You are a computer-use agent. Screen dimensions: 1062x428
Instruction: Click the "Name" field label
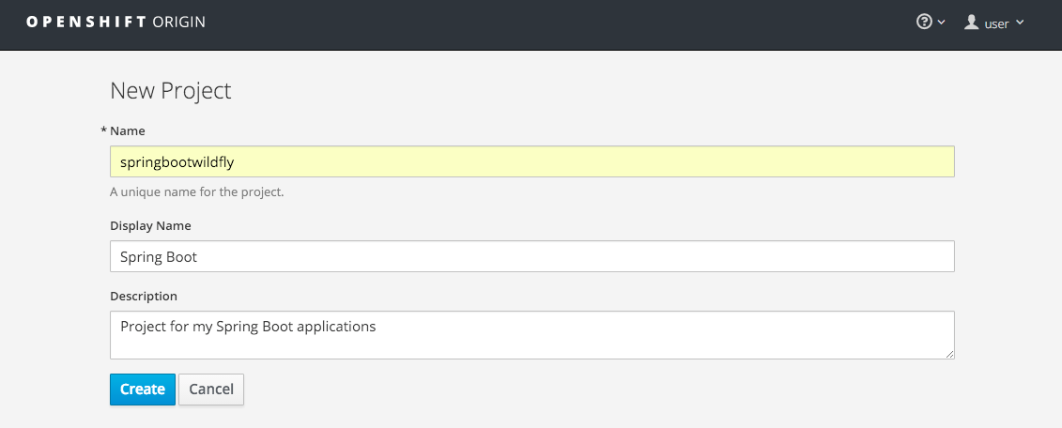[x=128, y=130]
